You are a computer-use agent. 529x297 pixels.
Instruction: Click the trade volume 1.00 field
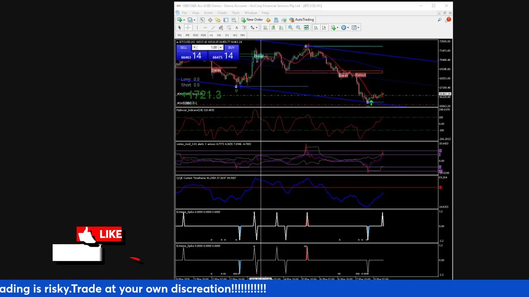208,47
